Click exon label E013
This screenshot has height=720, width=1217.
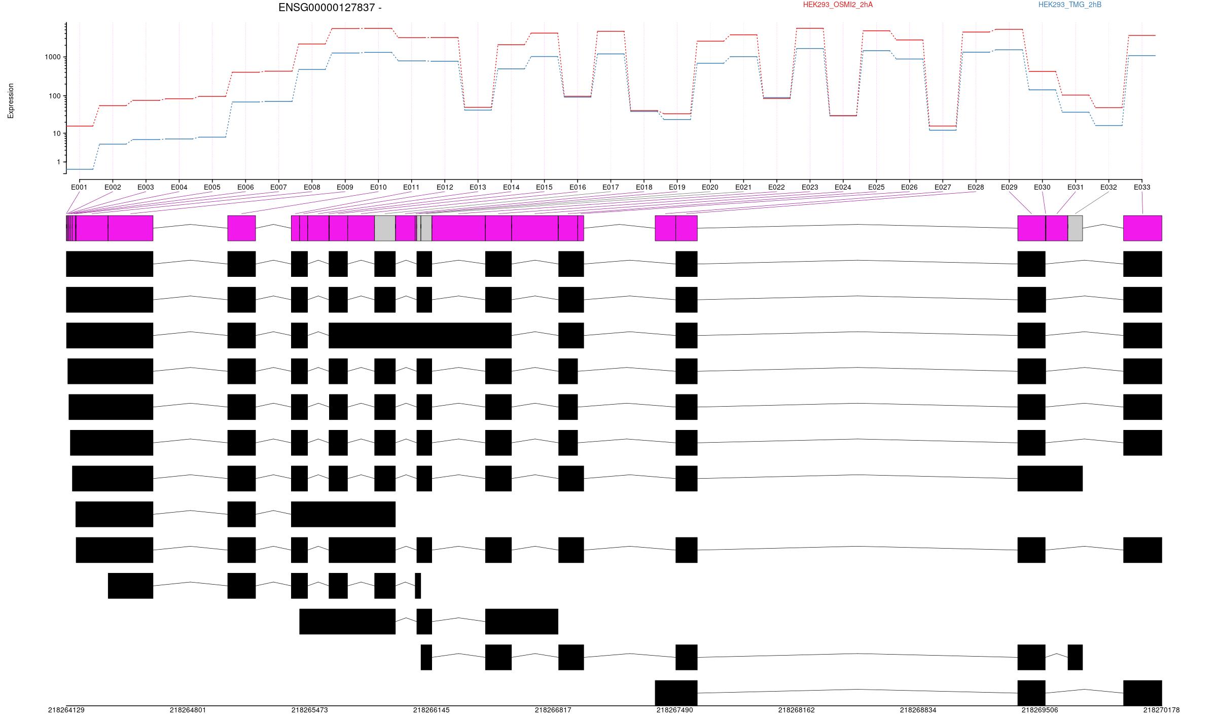(478, 187)
